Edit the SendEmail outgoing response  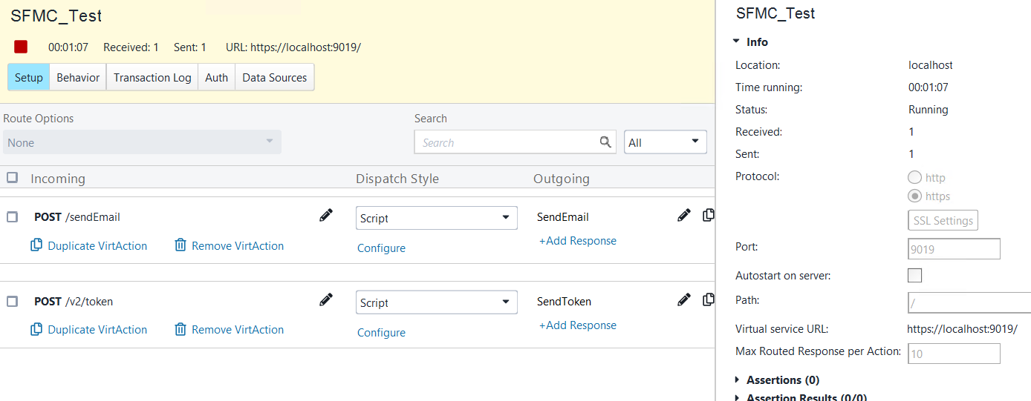coord(684,216)
